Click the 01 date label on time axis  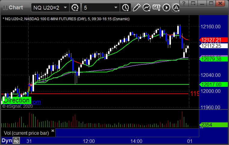pos(190,141)
